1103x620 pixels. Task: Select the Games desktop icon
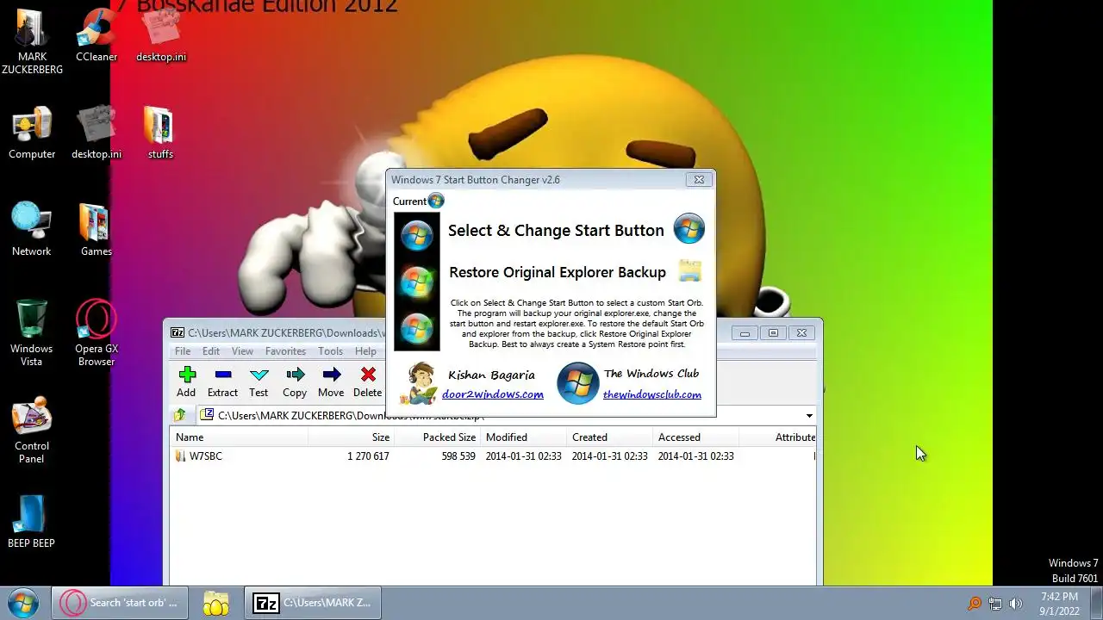(97, 230)
